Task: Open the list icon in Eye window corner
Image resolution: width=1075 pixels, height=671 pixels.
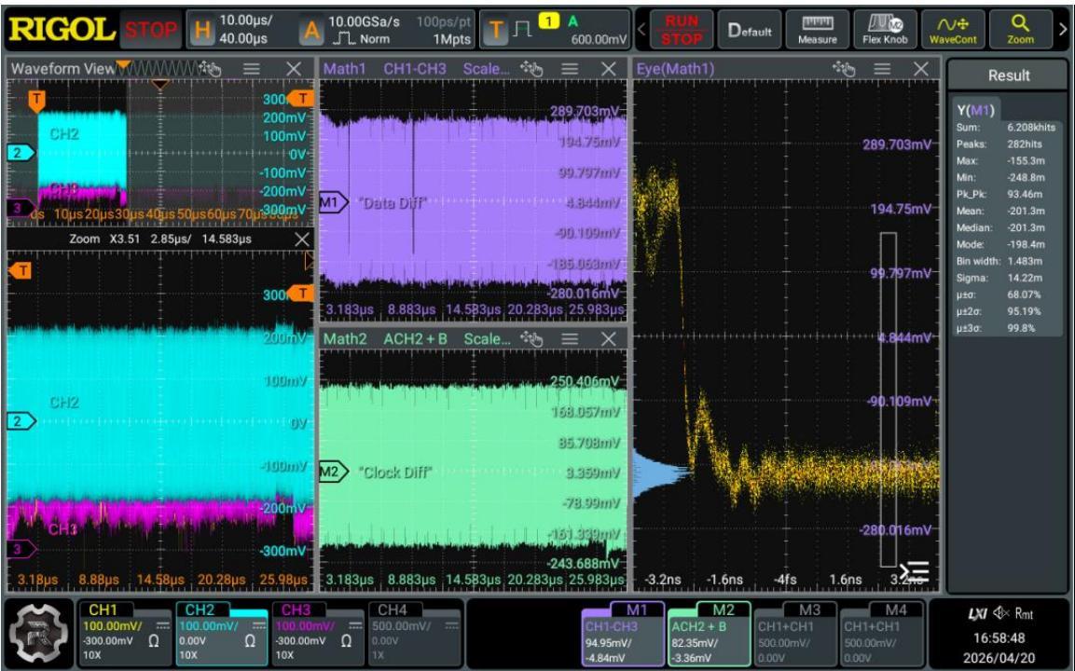Action: pos(916,571)
